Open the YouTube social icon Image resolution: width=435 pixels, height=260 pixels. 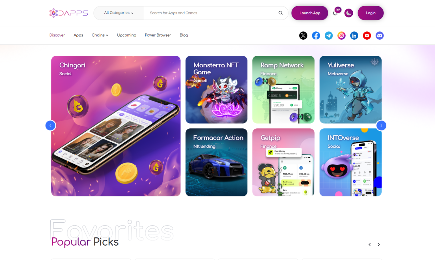pos(367,36)
